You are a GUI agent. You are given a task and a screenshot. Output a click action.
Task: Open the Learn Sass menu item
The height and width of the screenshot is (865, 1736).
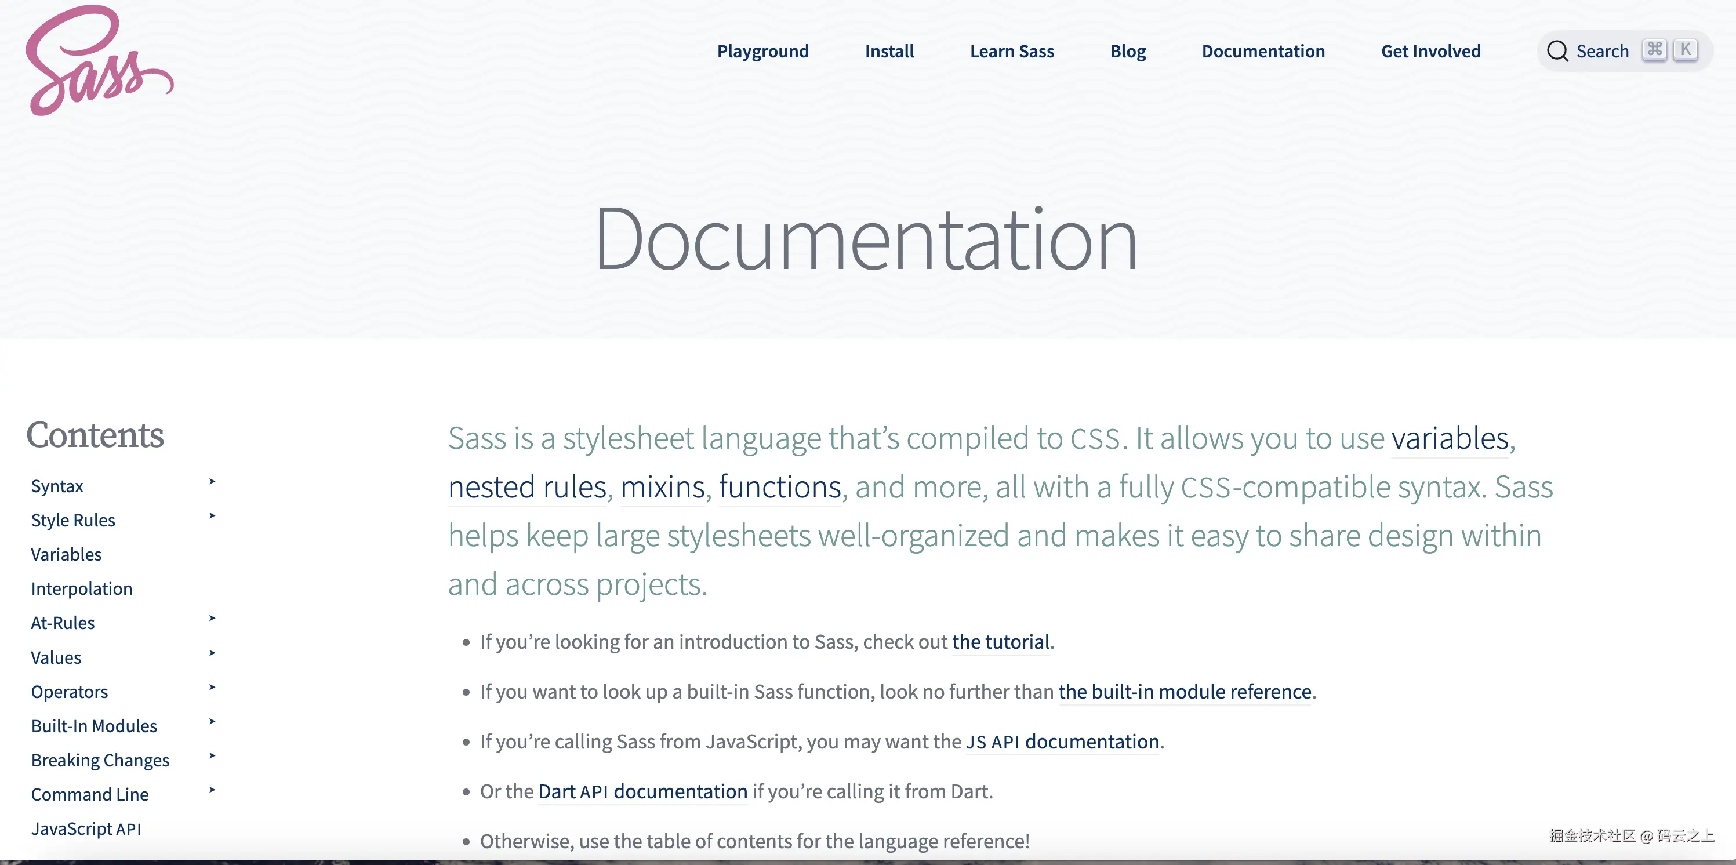1012,51
